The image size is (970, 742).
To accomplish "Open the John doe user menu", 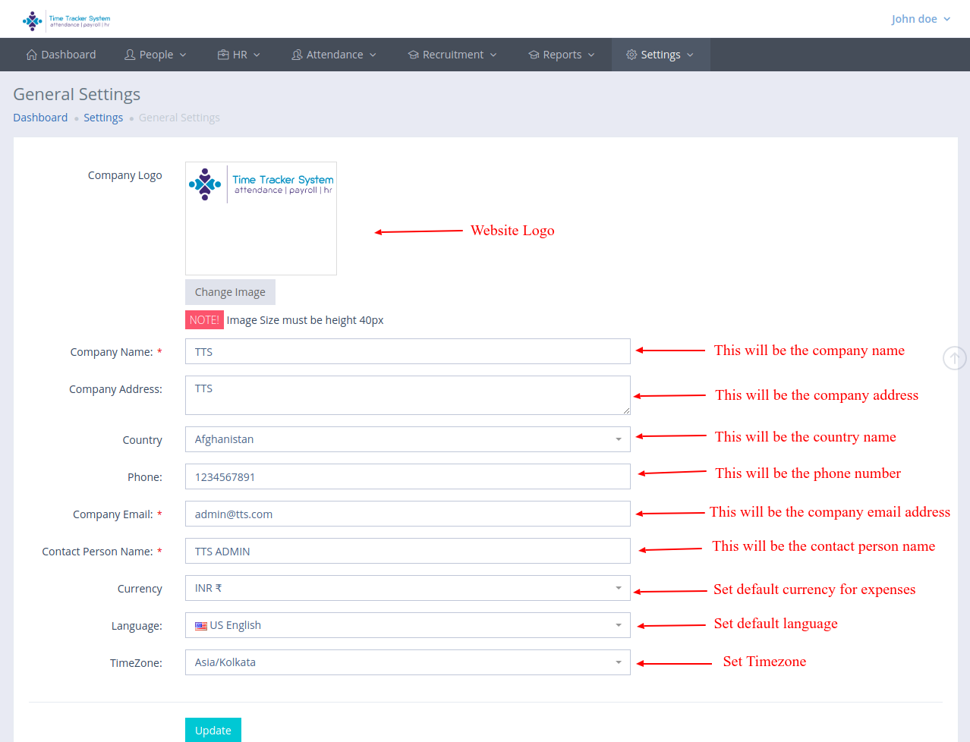I will tap(920, 19).
